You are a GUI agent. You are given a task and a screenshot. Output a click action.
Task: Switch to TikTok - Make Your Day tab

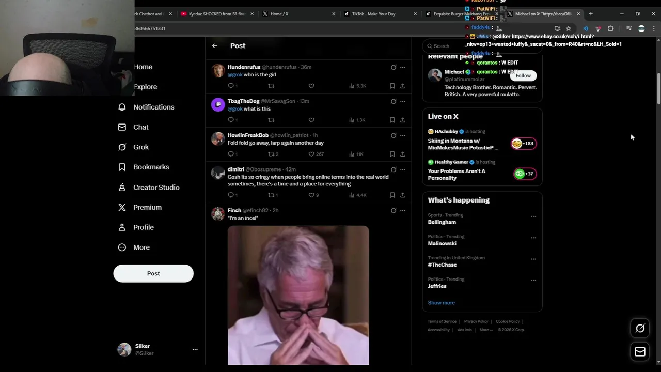[381, 14]
